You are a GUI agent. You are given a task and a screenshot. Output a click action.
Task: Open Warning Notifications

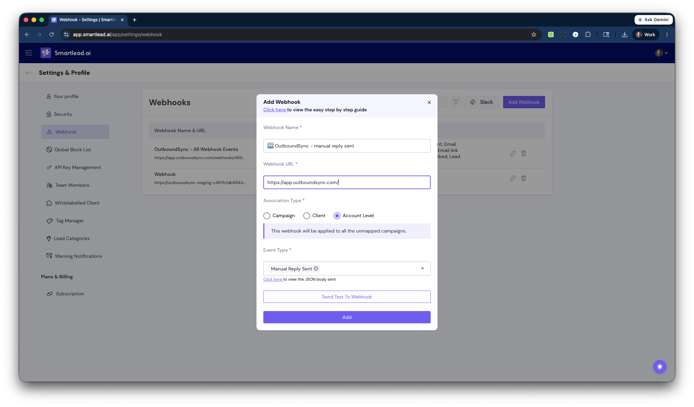74,256
